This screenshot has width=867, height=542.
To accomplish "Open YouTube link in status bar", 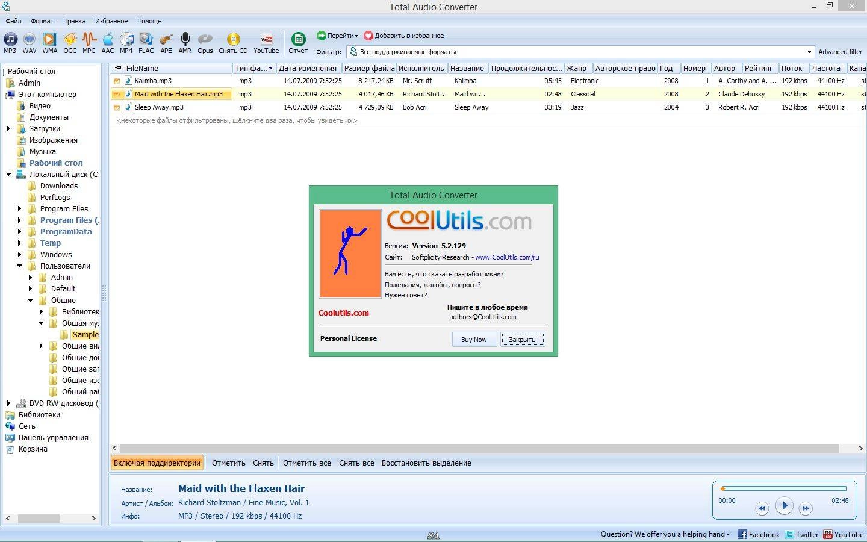I will pos(844,534).
